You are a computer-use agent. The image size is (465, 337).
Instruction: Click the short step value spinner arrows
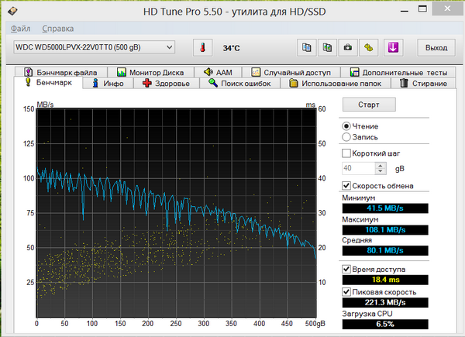pyautogui.click(x=380, y=168)
